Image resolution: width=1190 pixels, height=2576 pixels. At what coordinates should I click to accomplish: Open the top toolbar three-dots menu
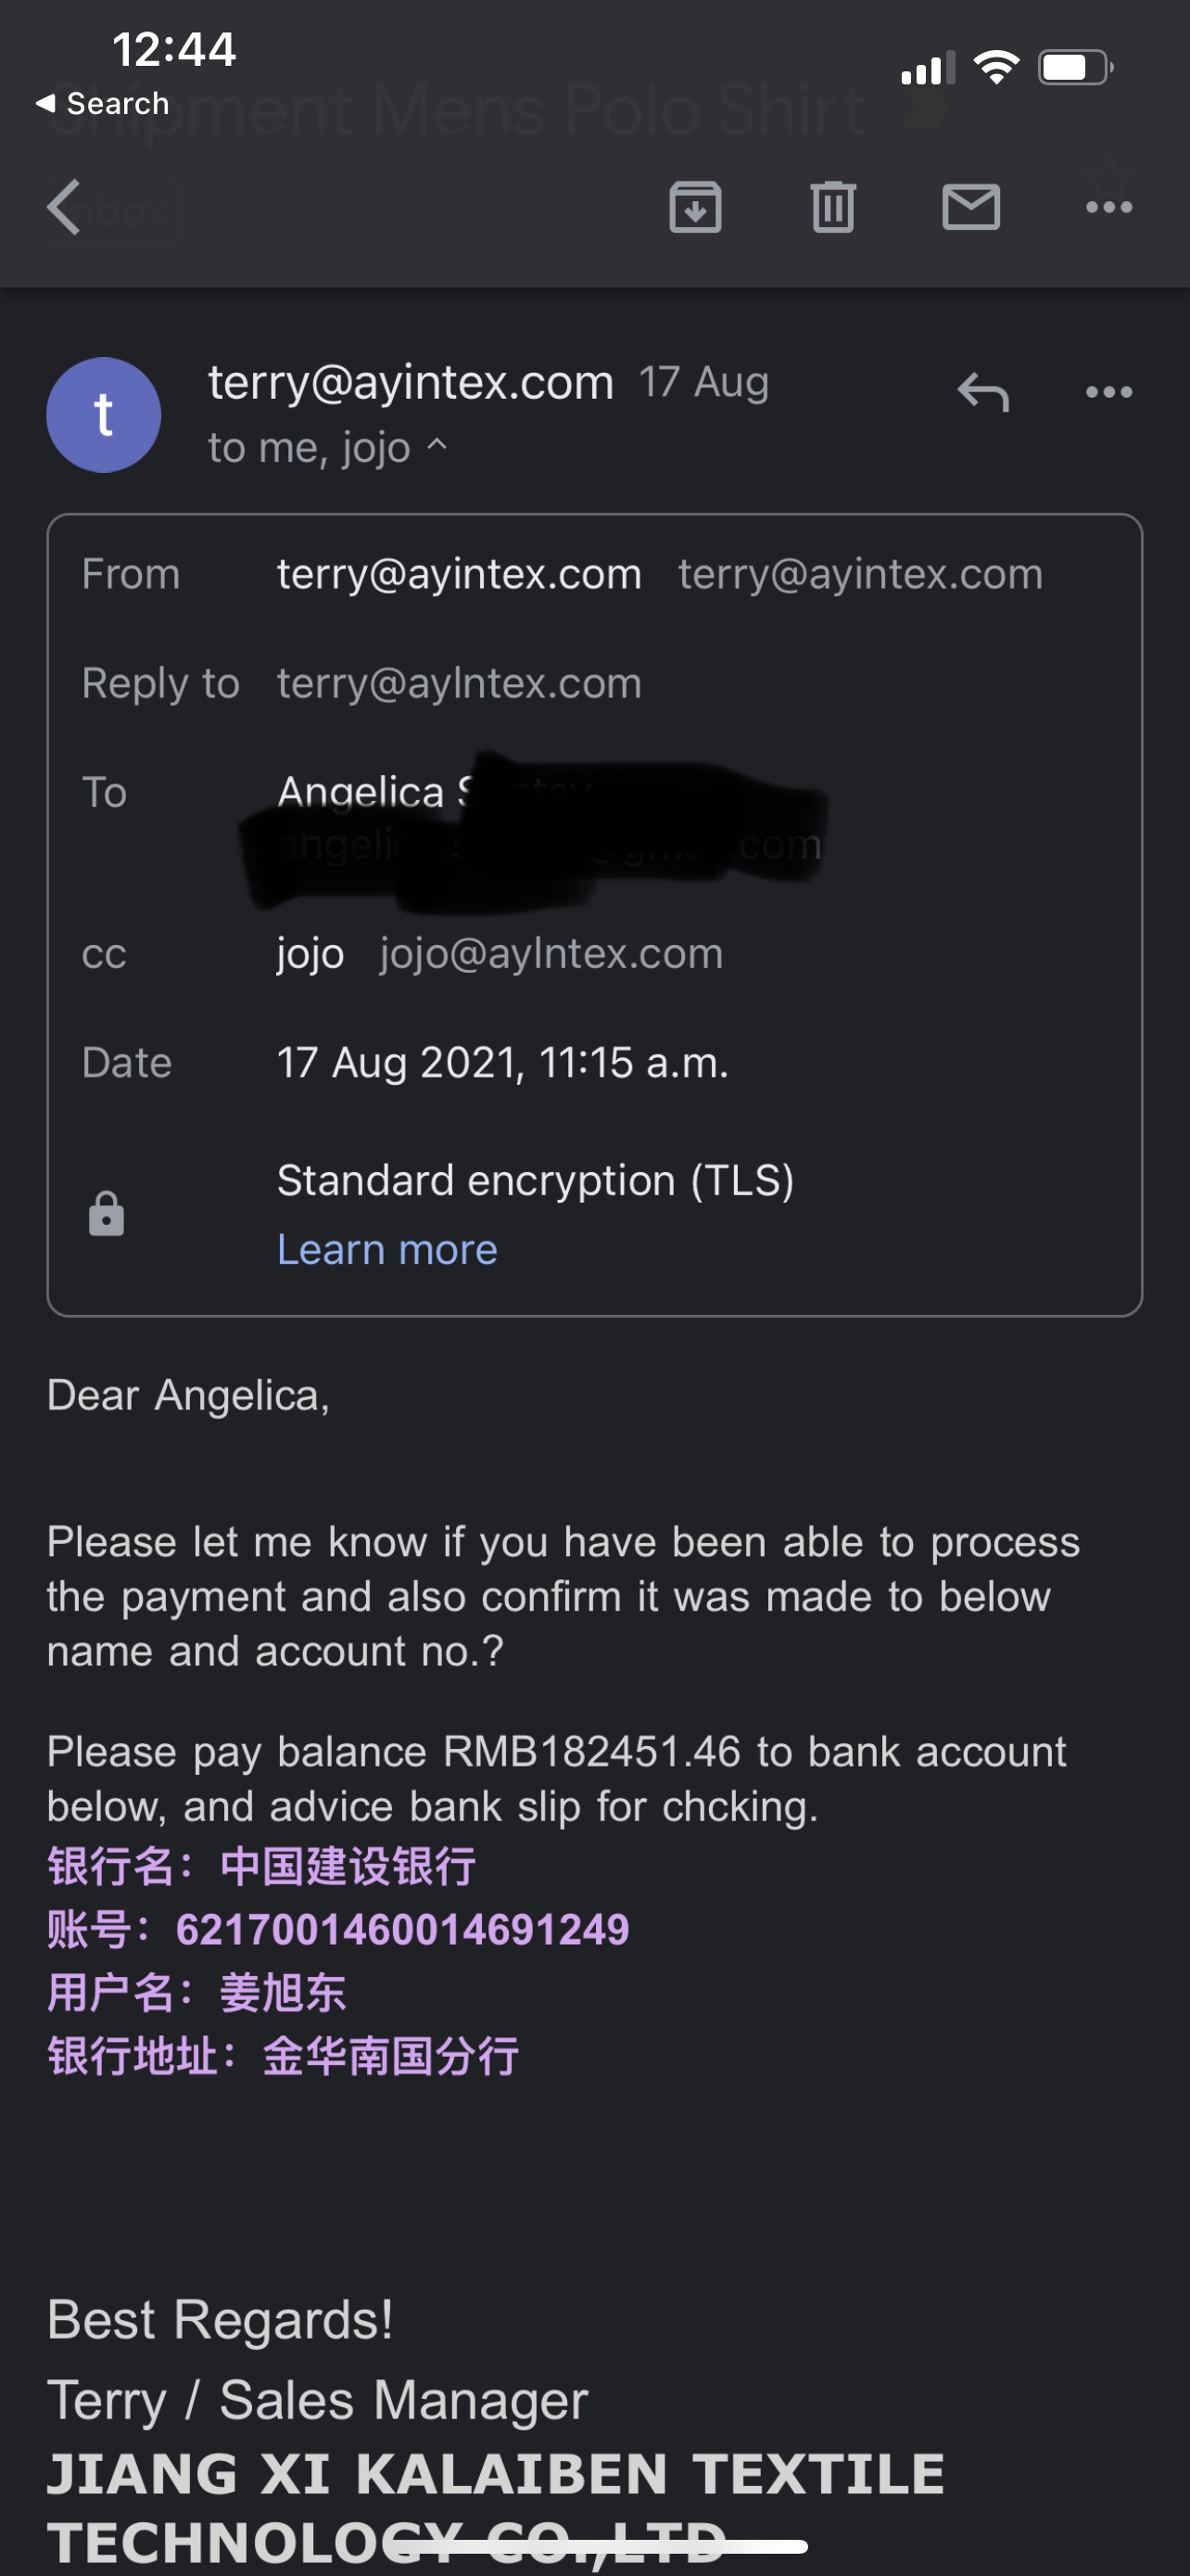[x=1109, y=207]
